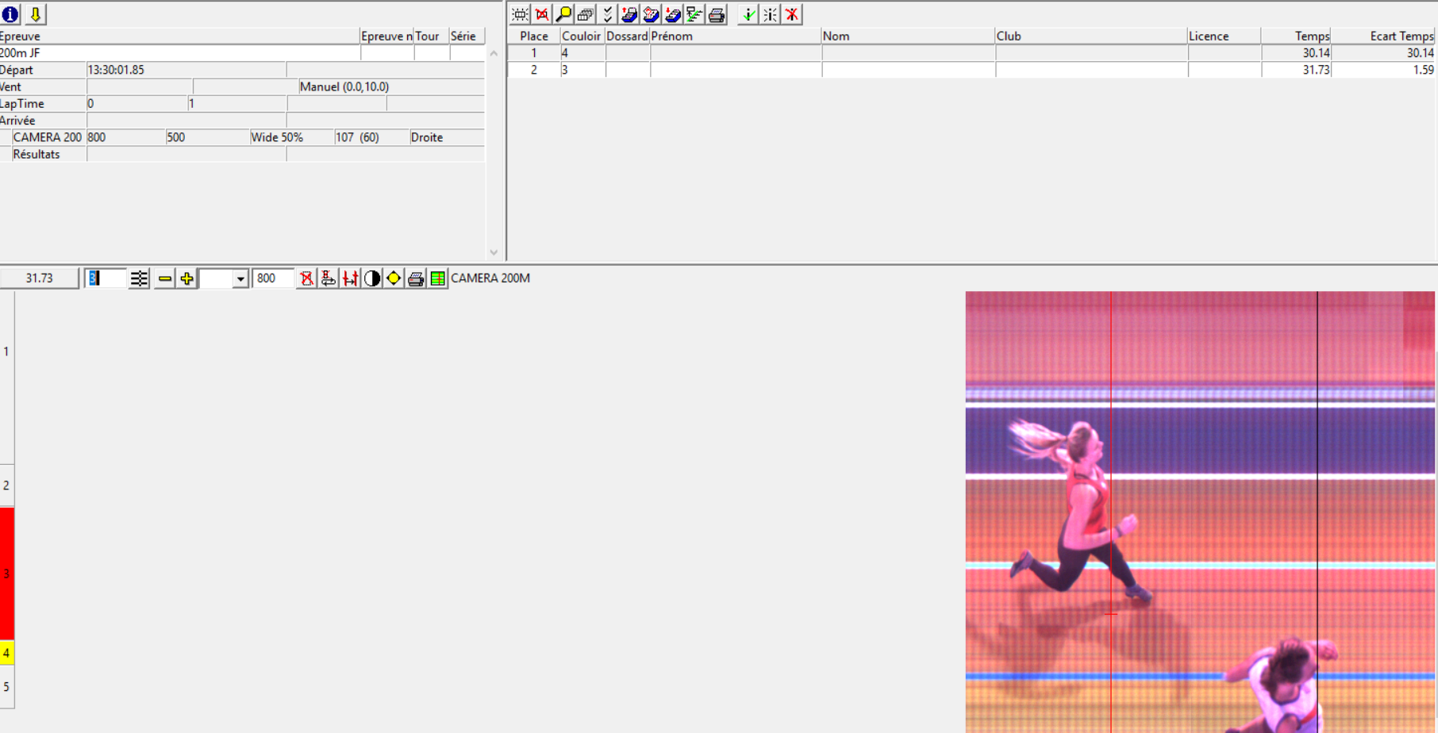Click the Epreuve column header
The height and width of the screenshot is (733, 1438).
click(x=179, y=36)
